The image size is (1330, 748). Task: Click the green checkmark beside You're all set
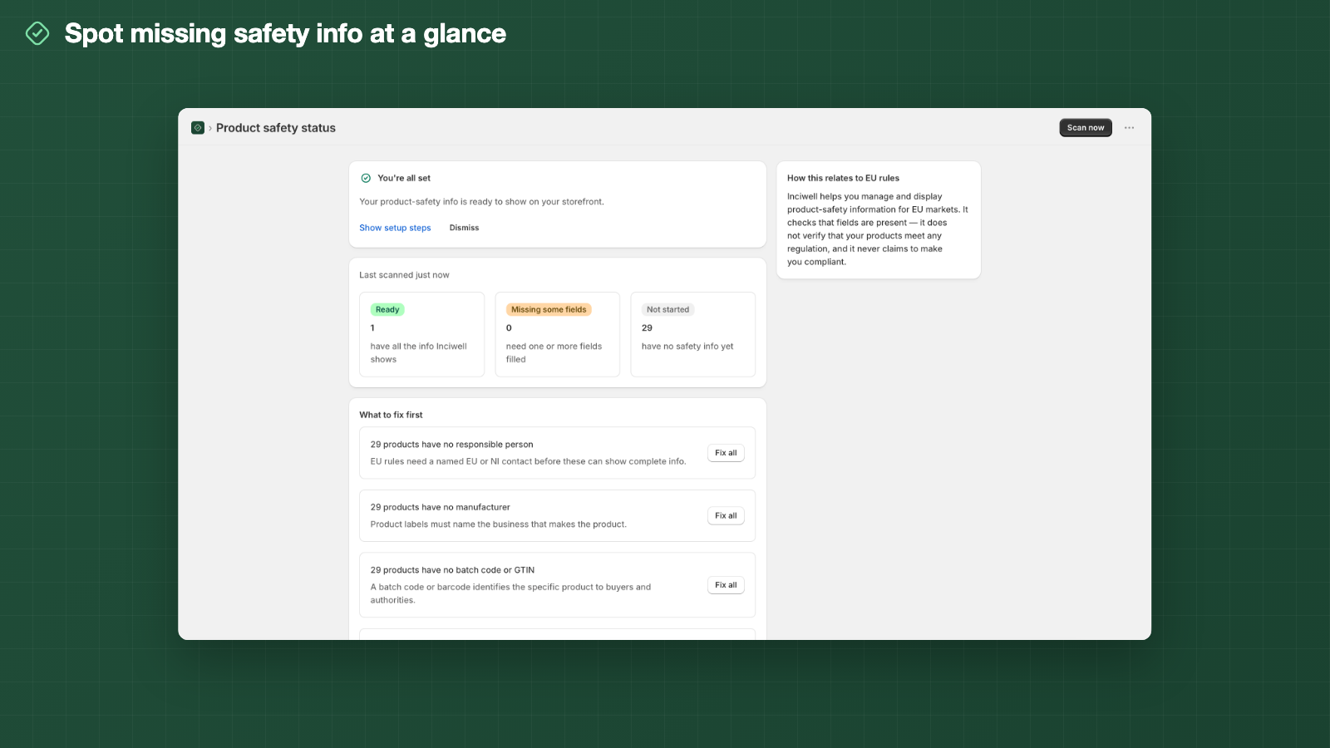pyautogui.click(x=366, y=178)
